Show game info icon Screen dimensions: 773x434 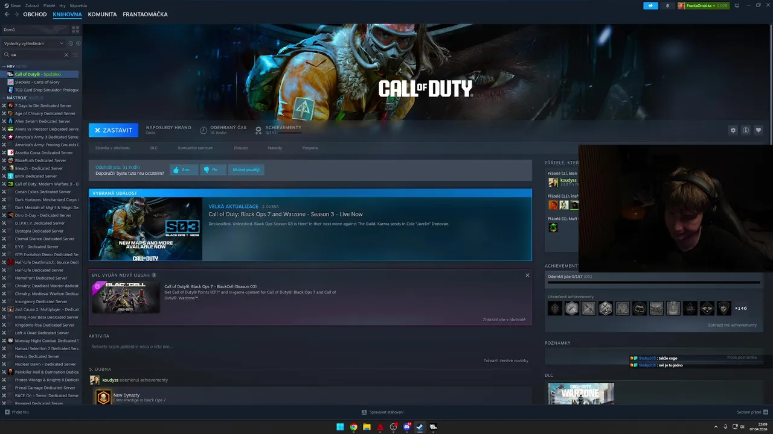coord(746,130)
